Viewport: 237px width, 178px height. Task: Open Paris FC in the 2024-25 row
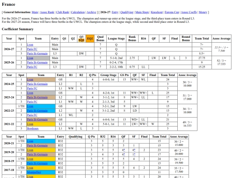pos(32,88)
